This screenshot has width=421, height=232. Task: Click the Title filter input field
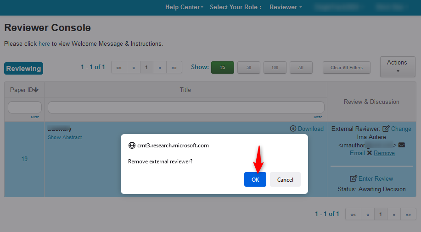pos(186,107)
